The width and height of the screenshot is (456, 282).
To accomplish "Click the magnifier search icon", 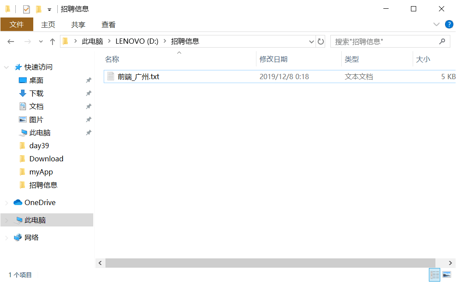I will [x=442, y=42].
